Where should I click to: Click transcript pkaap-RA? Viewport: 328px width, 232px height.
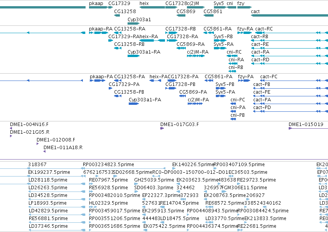pyautogui.click(x=99, y=33)
